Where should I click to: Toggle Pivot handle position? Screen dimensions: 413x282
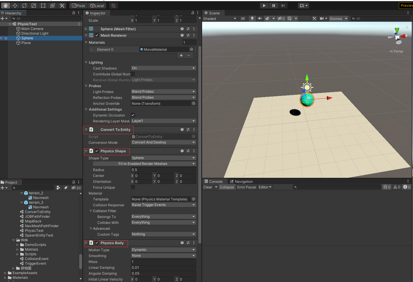coord(78,6)
